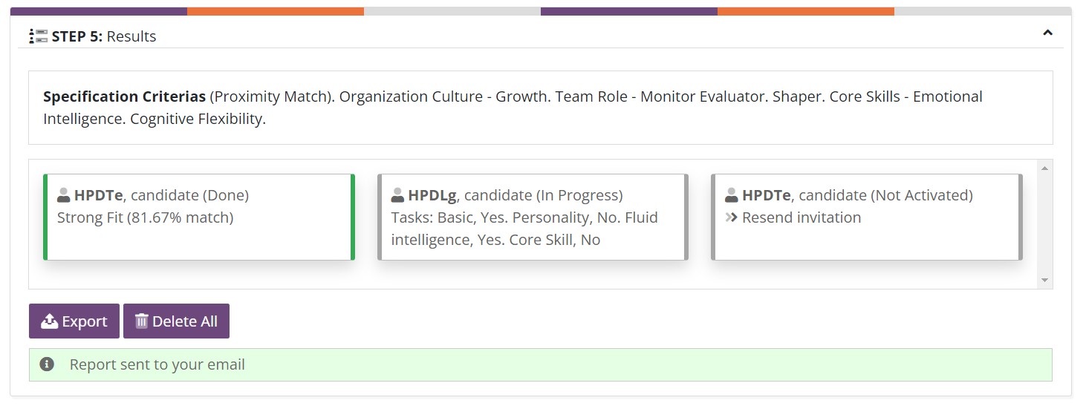This screenshot has height=409, width=1086.
Task: Click user icon on the Done candidate card
Action: pos(64,195)
